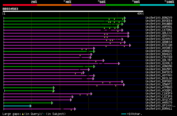Click the arrowhead ending the UniRef100_B6U5P1 bar

pyautogui.click(x=89, y=70)
